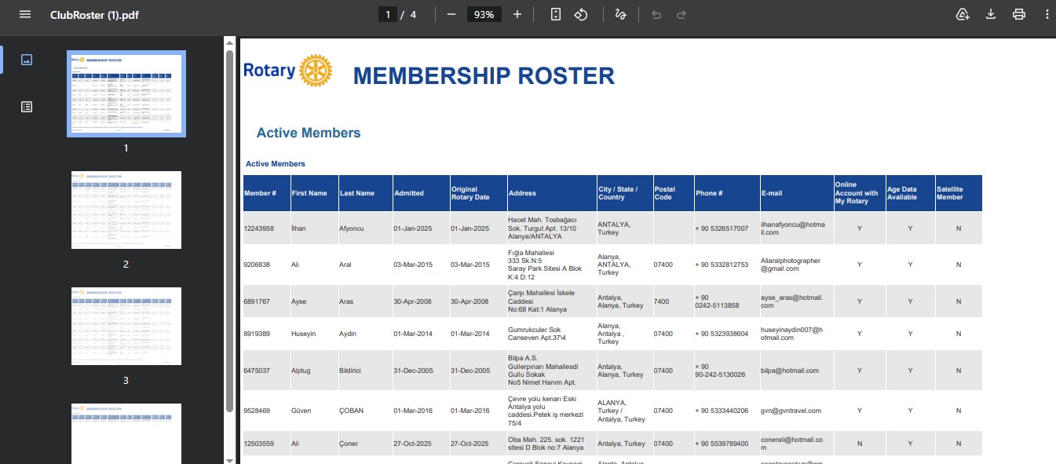The width and height of the screenshot is (1056, 464).
Task: Zoom in using the plus button
Action: [517, 15]
